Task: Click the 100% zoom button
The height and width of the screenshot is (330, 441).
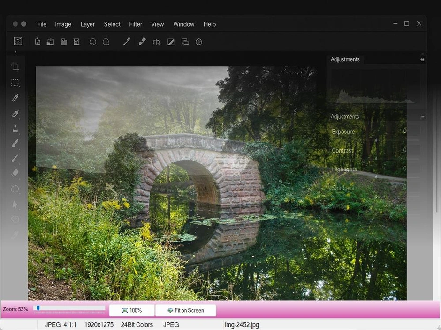Action: (131, 310)
